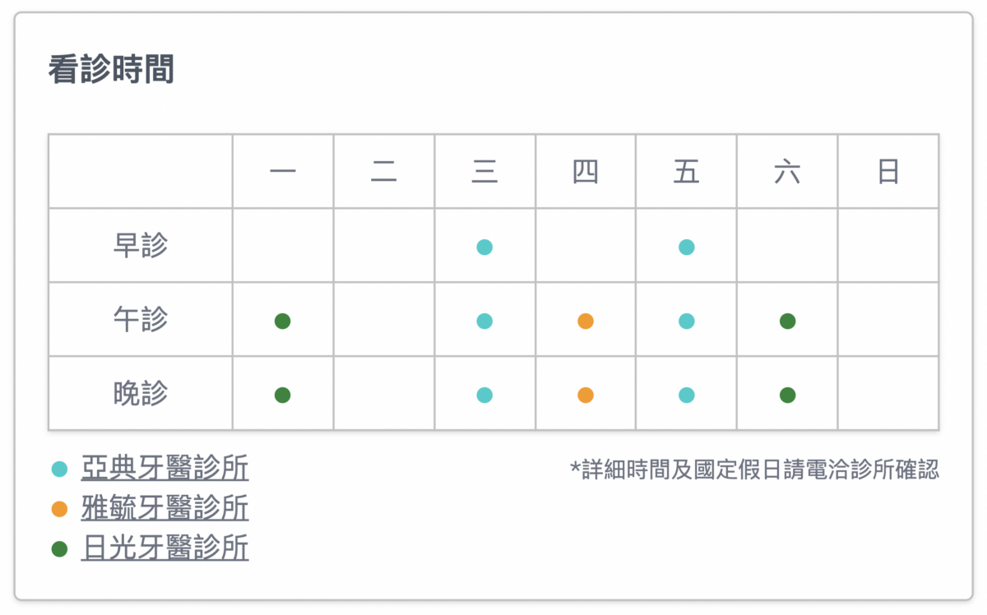Click orange dot for Thursday 晚診
The width and height of the screenshot is (987, 615).
tap(586, 395)
